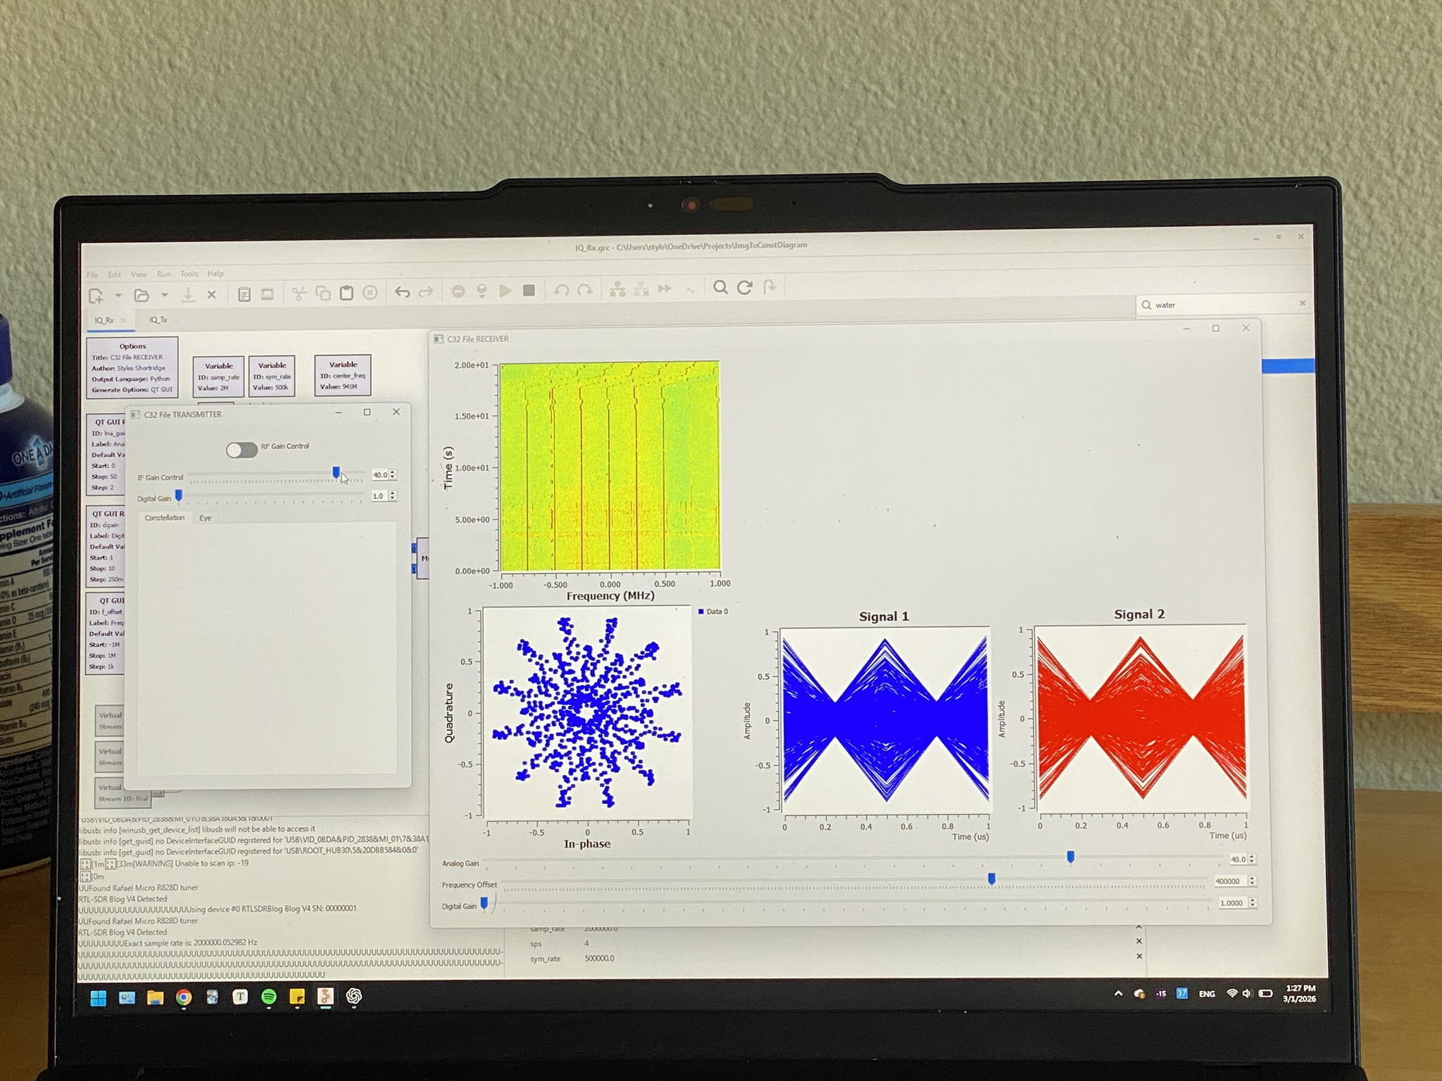Screen dimensions: 1442x1081
Task: Stop the running flowgraph with the Stop icon
Action: pyautogui.click(x=529, y=290)
